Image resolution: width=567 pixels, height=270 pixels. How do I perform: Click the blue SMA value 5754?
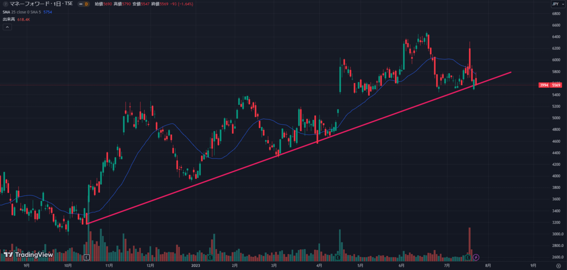pyautogui.click(x=49, y=12)
